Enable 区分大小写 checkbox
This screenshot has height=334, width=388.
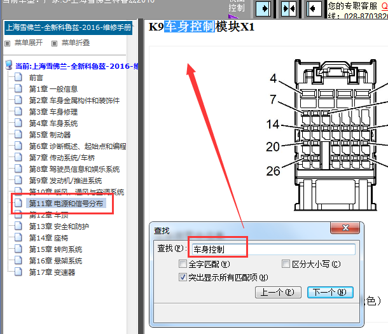coord(286,264)
